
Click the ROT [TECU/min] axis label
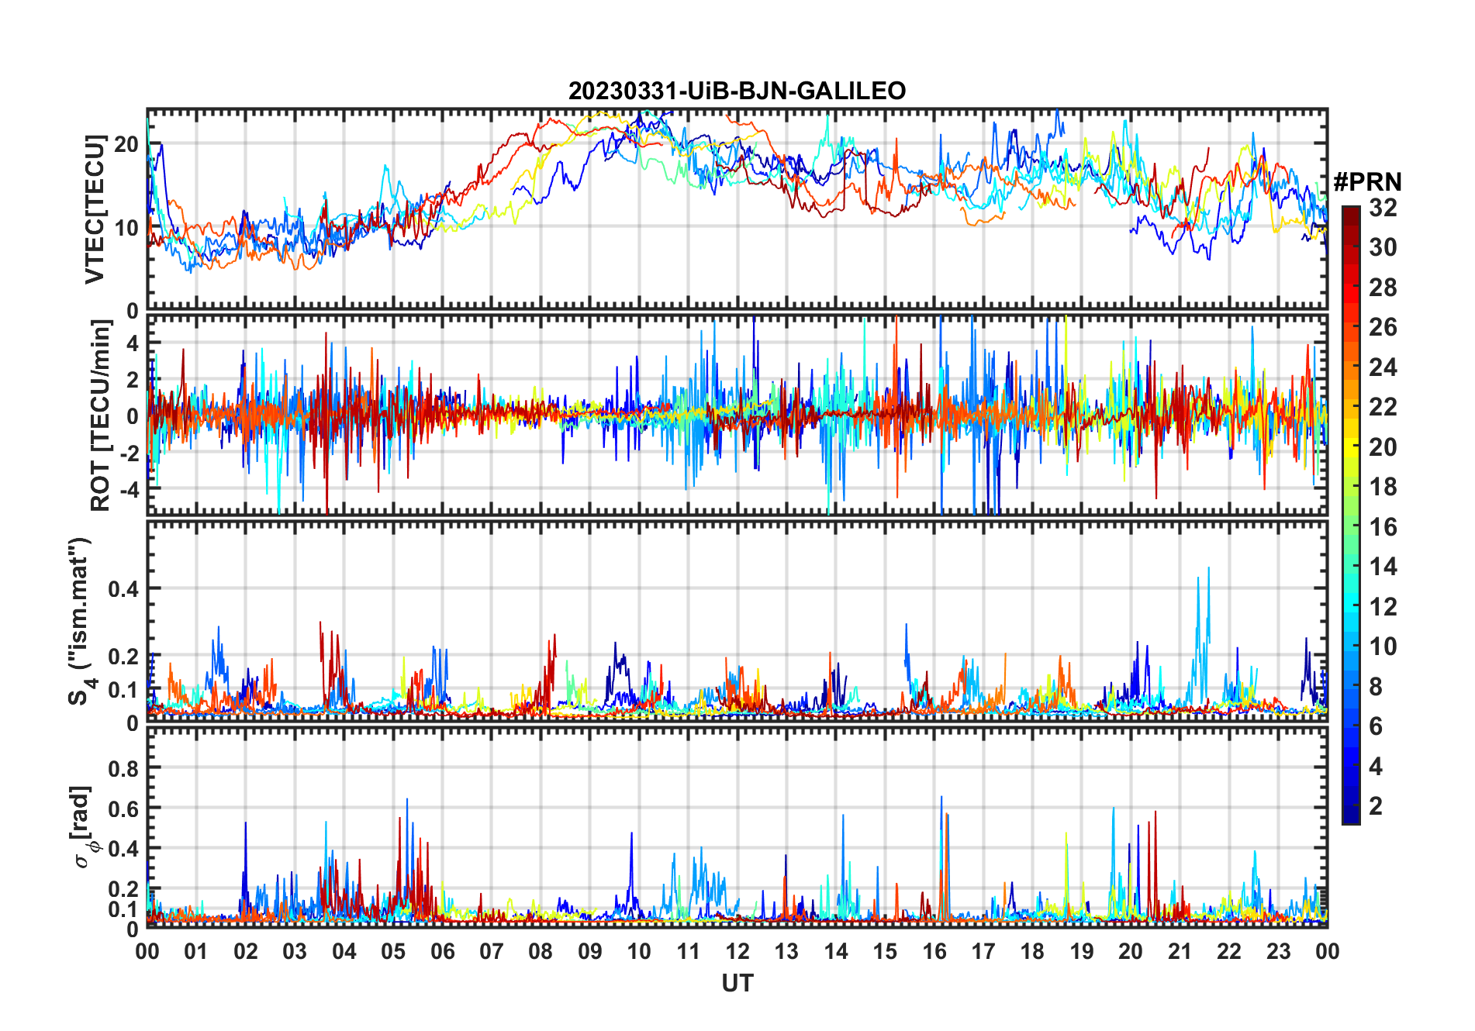(x=100, y=416)
